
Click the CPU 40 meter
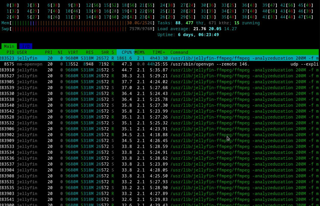(270, 11)
